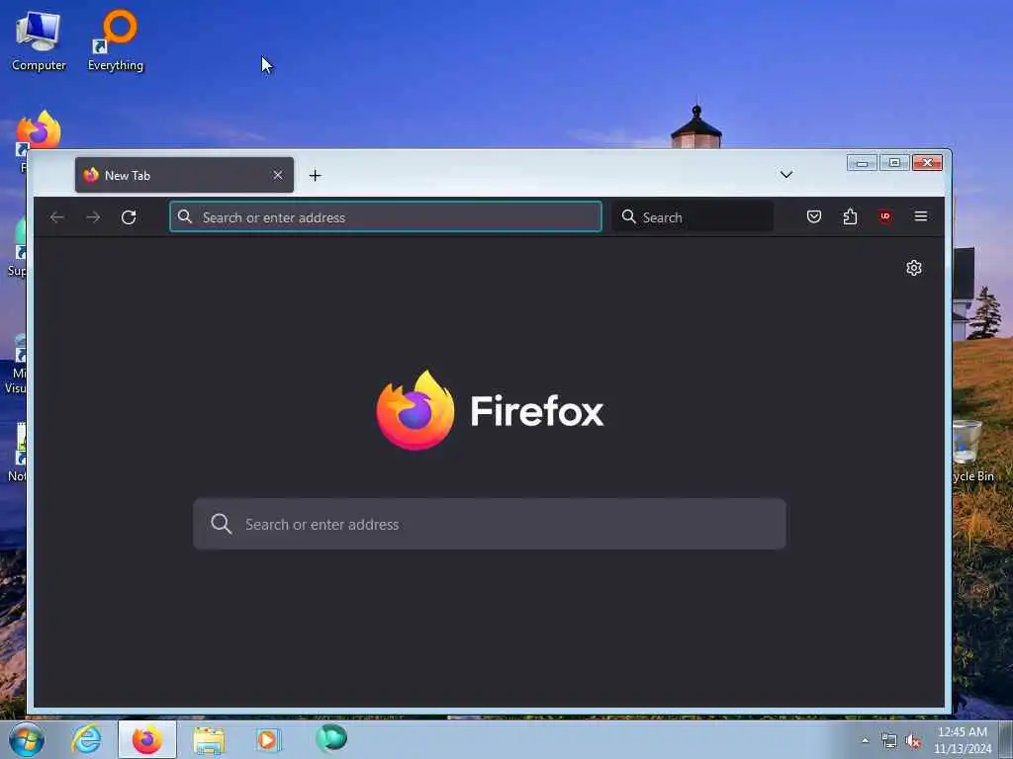Show hidden system tray icons

[x=865, y=740]
